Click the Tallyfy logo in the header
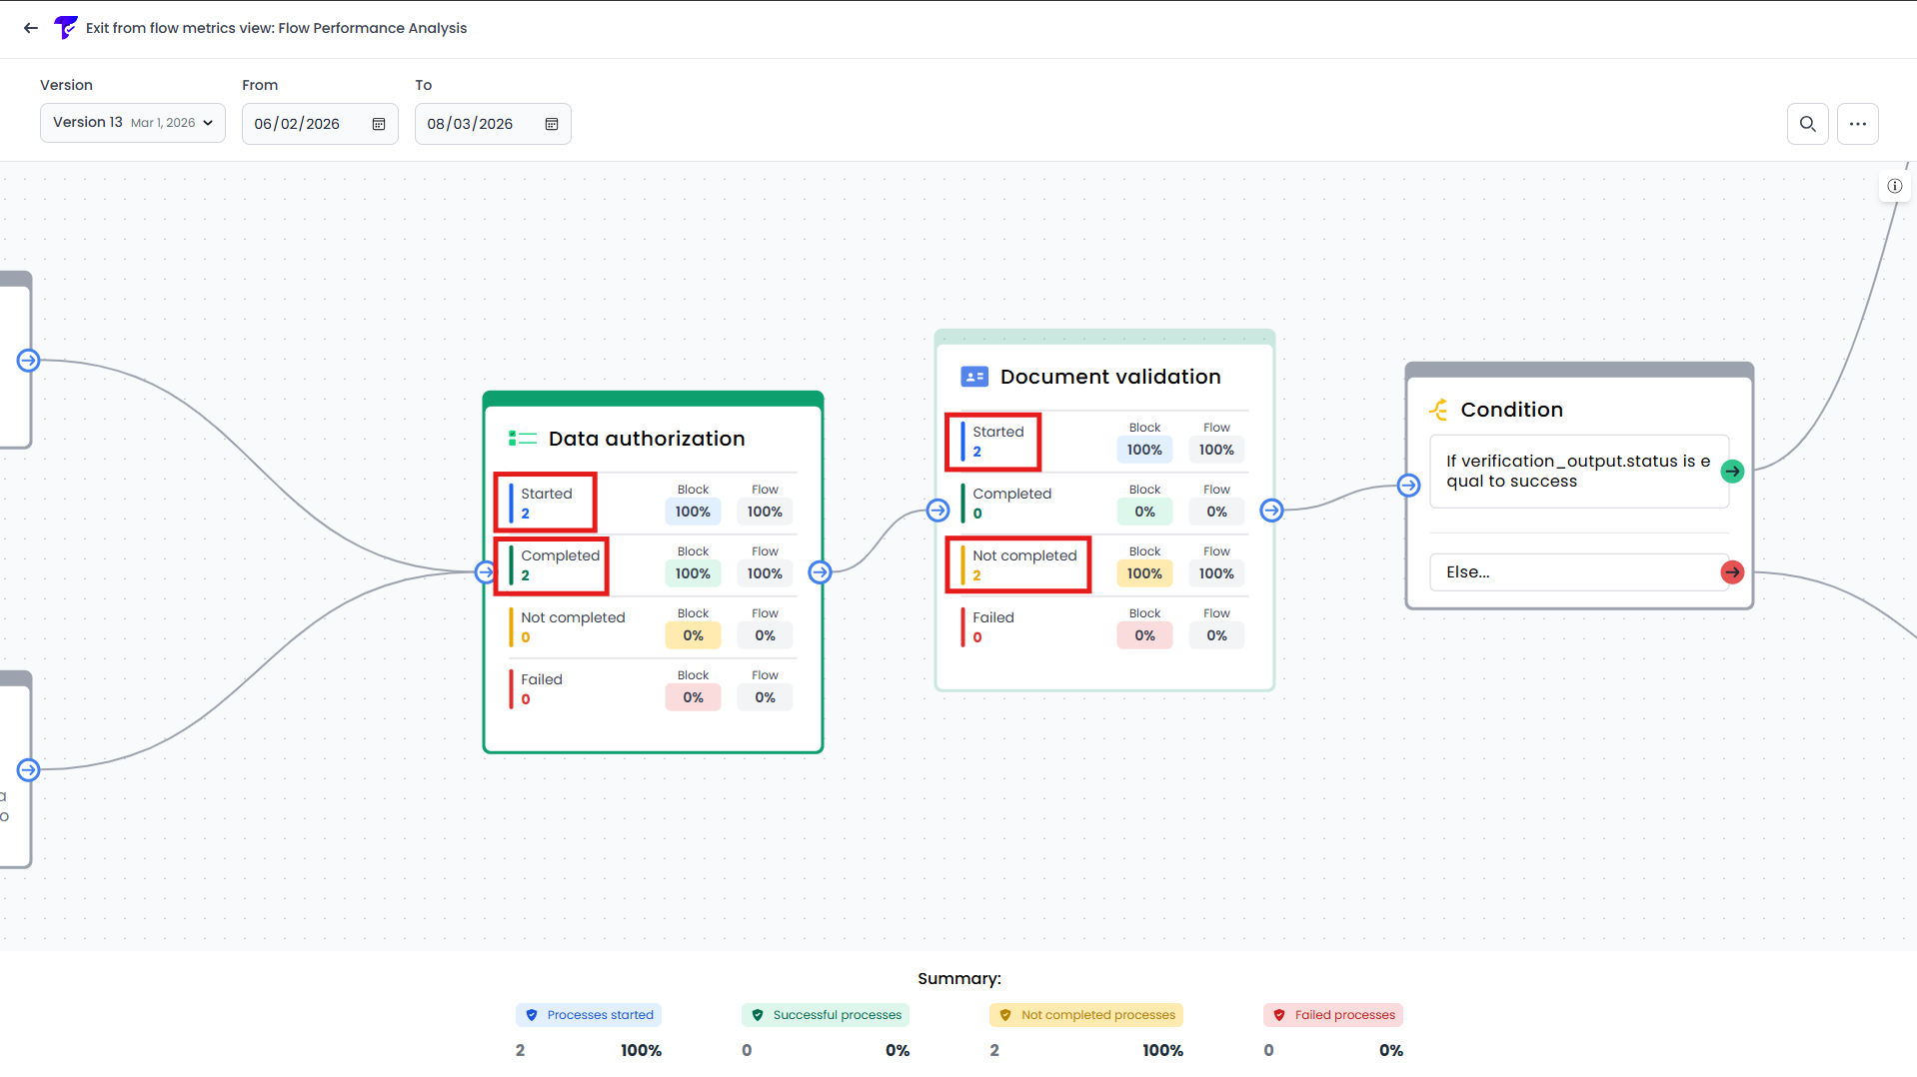Image resolution: width=1917 pixels, height=1077 pixels. tap(65, 27)
